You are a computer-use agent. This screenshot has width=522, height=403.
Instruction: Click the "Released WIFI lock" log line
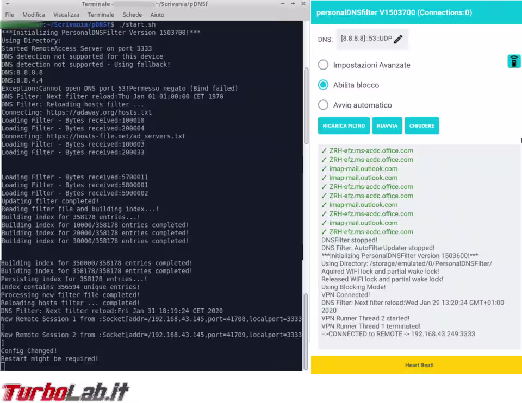pyautogui.click(x=382, y=279)
